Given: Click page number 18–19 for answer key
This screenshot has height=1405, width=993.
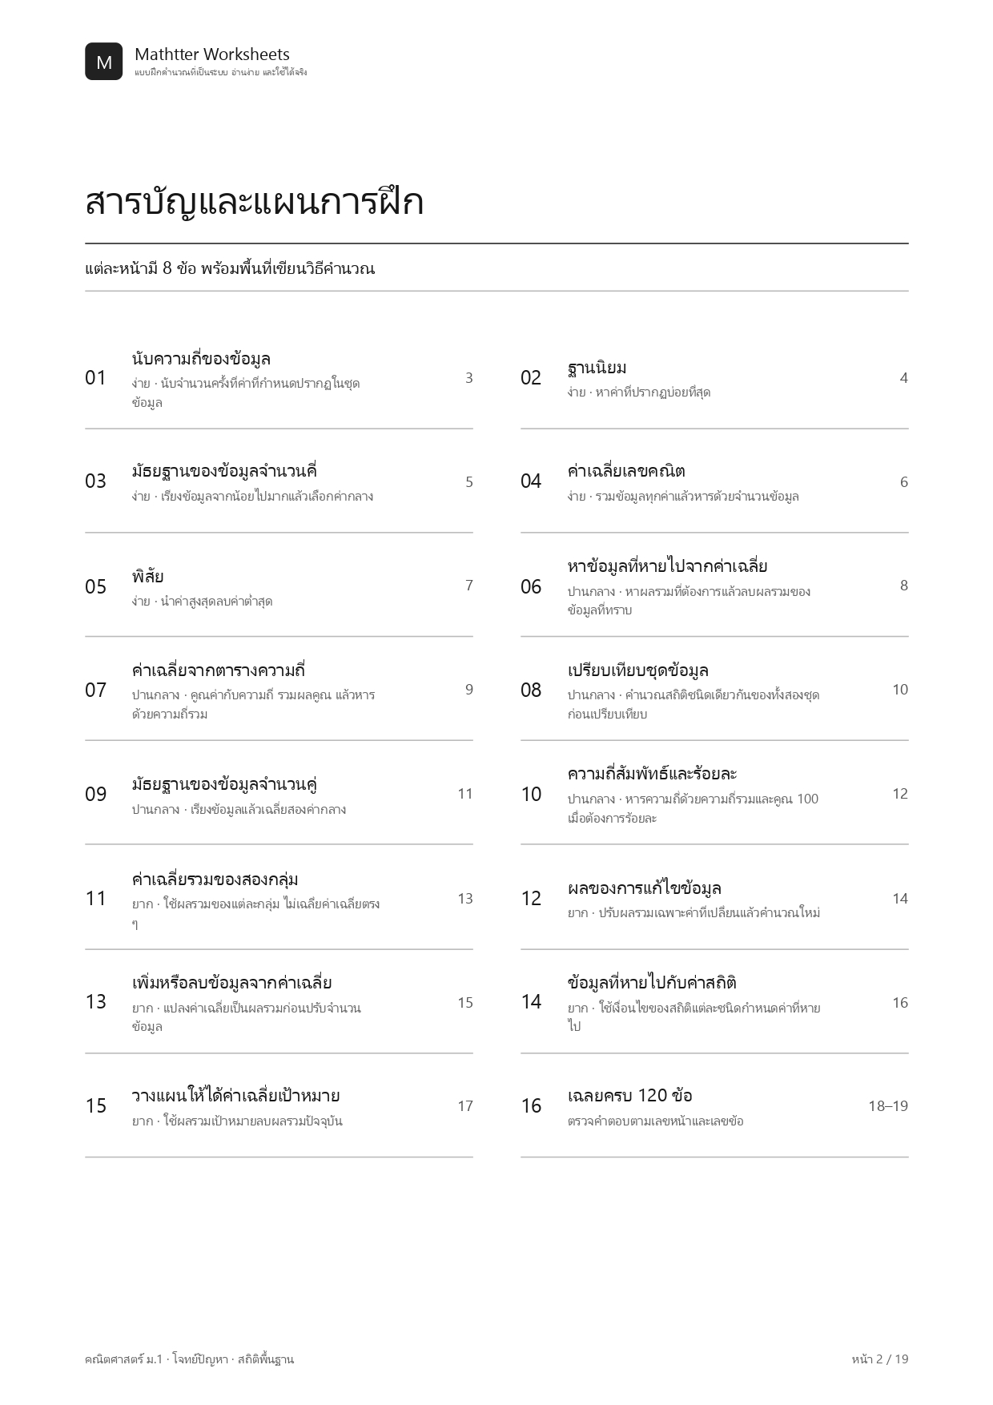Looking at the screenshot, I should tap(888, 1106).
